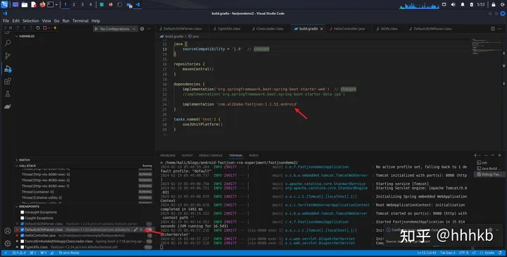Image resolution: width=507 pixels, height=257 pixels.
Task: Stop the debug session
Action: 45,28
